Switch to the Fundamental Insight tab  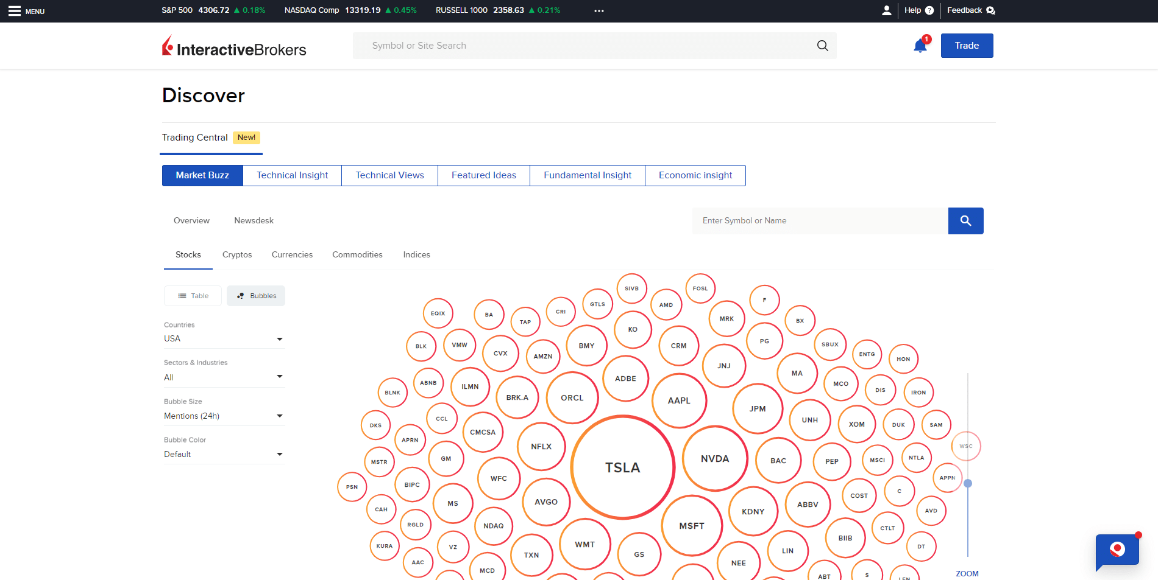pos(588,175)
